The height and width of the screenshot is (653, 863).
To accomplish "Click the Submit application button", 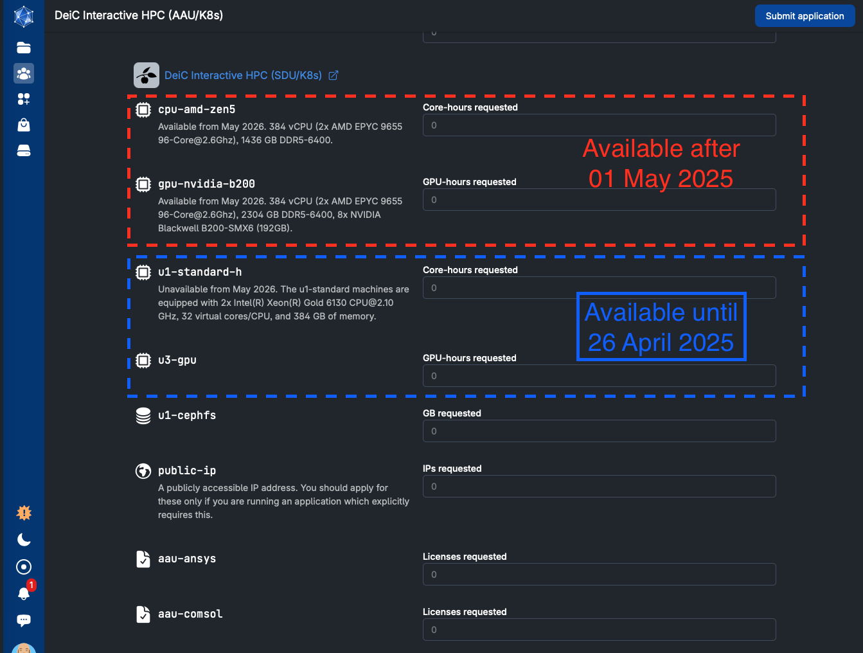I will 805,16.
